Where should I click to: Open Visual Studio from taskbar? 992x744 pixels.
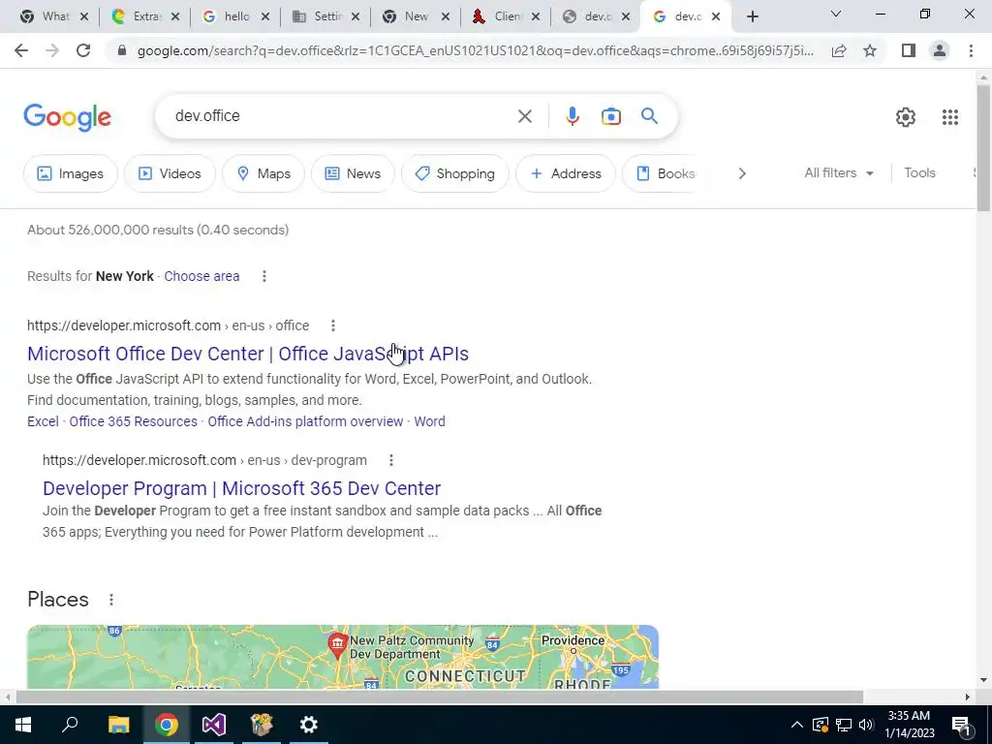[x=214, y=725]
